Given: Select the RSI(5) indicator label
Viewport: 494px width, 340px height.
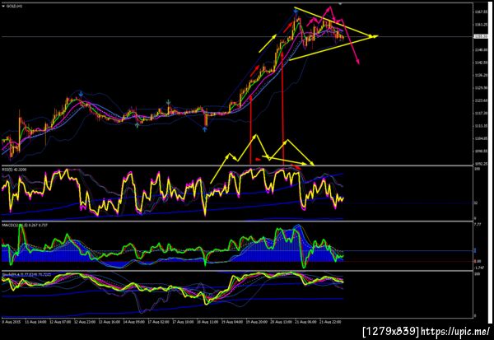Looking at the screenshot, I should pos(15,170).
